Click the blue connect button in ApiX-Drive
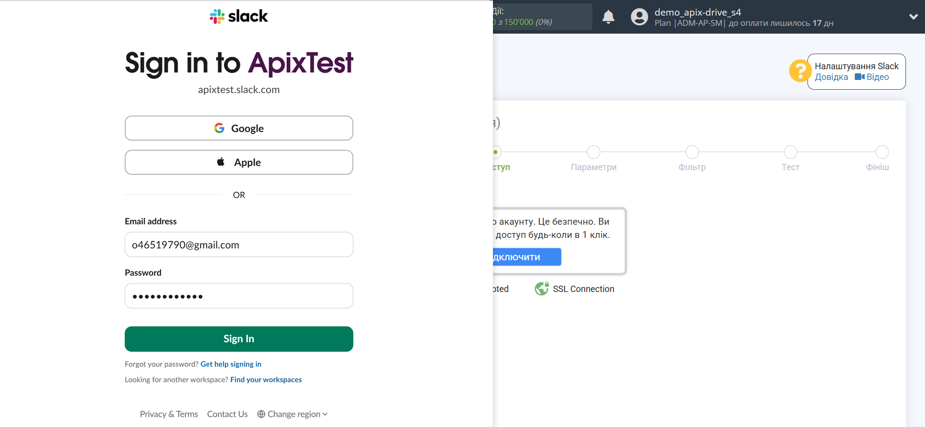Image resolution: width=925 pixels, height=427 pixels. (x=527, y=257)
